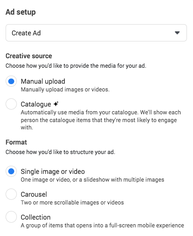The image size is (193, 236).
Task: Click the caret arrow in Create Ad field
Action: (x=177, y=33)
